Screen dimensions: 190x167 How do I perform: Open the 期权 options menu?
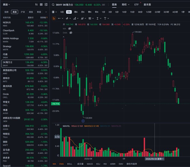coord(125,4)
